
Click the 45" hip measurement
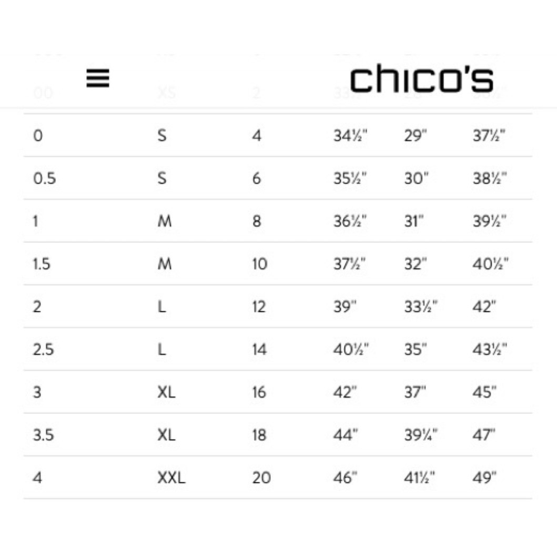(x=484, y=392)
